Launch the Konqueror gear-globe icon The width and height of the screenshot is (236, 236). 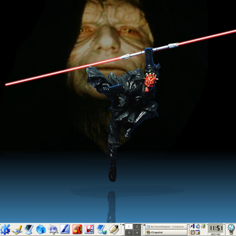pos(53,230)
